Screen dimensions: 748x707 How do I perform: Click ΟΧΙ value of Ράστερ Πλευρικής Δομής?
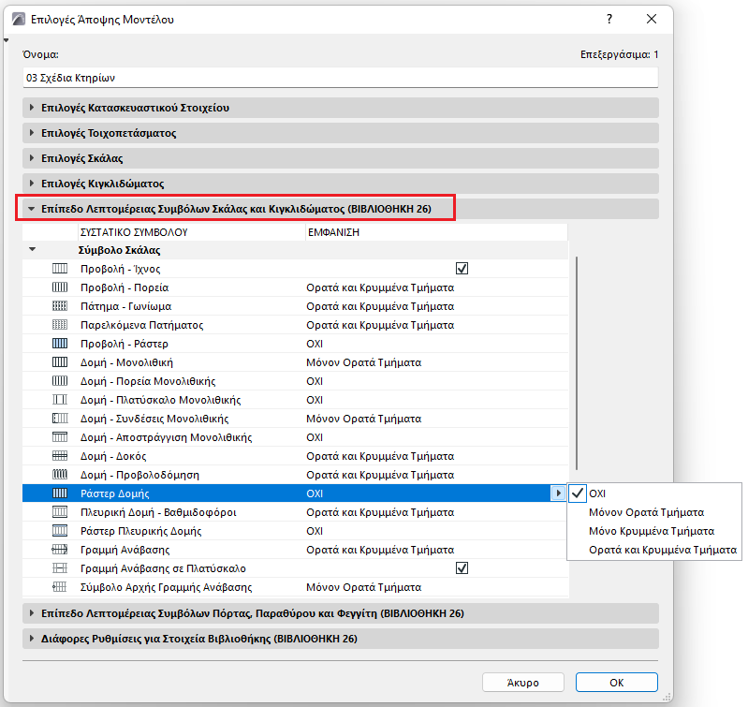click(x=315, y=531)
